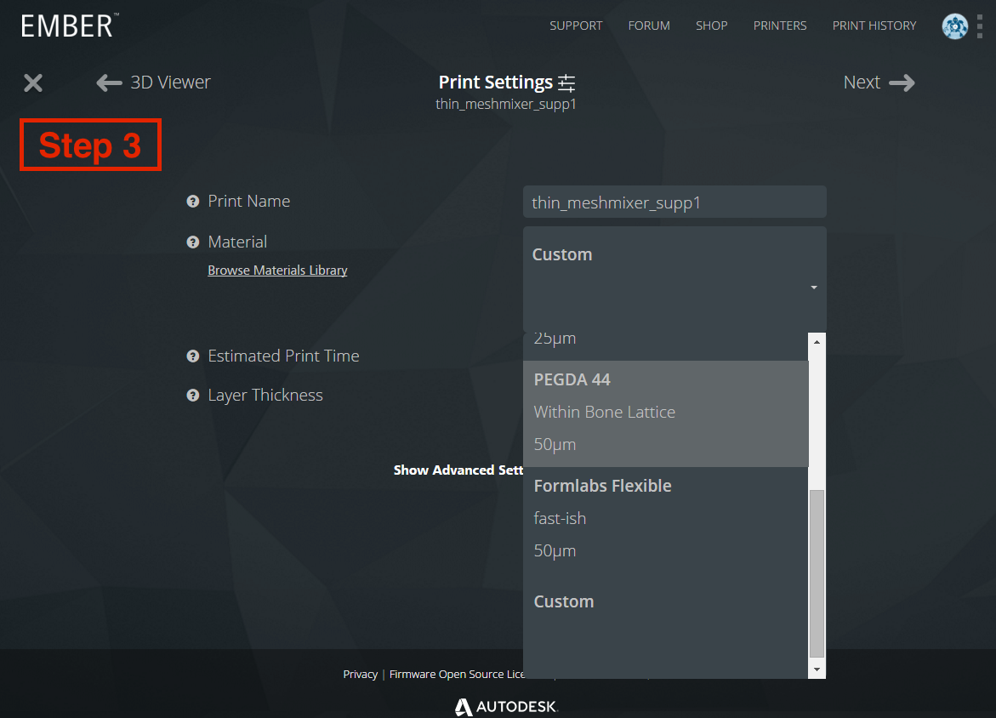Open the SUPPORT menu item

point(576,26)
